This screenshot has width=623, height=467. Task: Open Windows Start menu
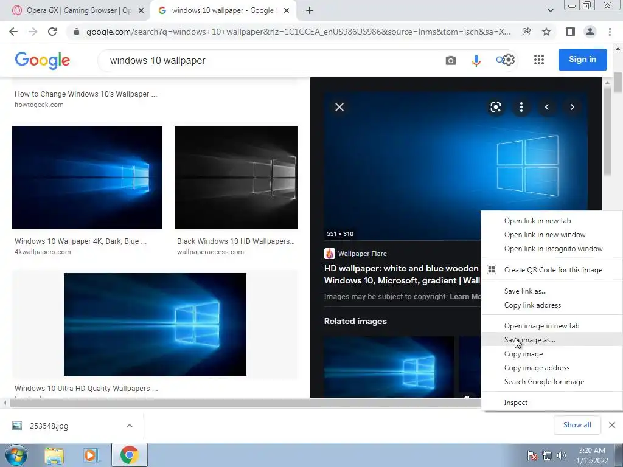(x=16, y=455)
